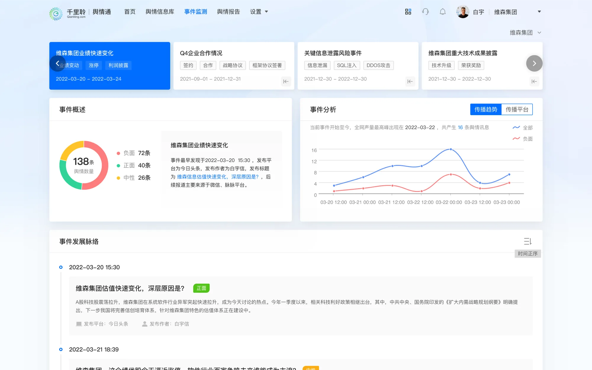Click the 涨停 tag on blue card
Viewport: 592px width, 370px height.
(x=94, y=65)
